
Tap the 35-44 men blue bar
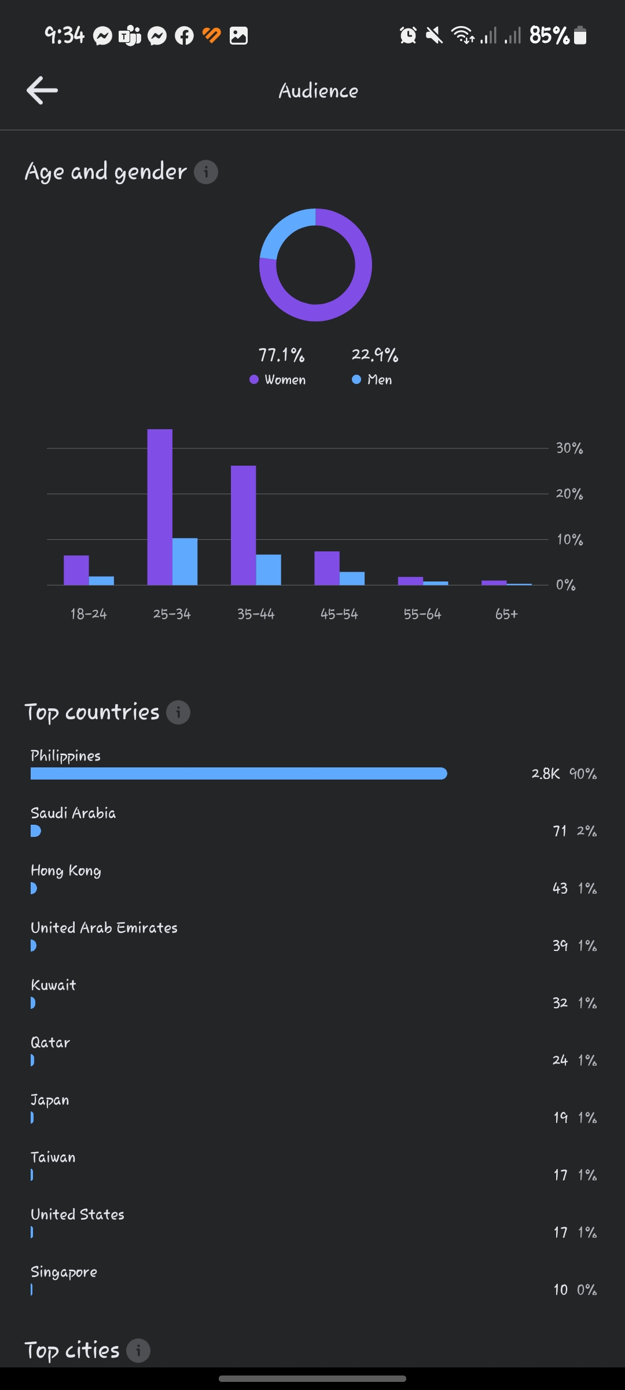coord(269,570)
